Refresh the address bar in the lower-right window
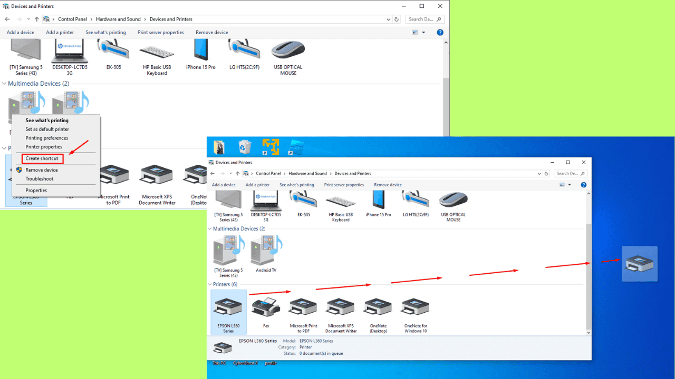The width and height of the screenshot is (675, 379). [x=546, y=173]
